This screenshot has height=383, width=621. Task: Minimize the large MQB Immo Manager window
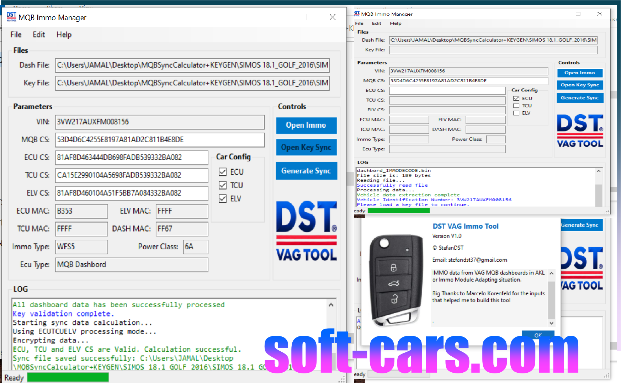pos(276,17)
